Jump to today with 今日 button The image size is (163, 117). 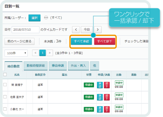point(87,30)
